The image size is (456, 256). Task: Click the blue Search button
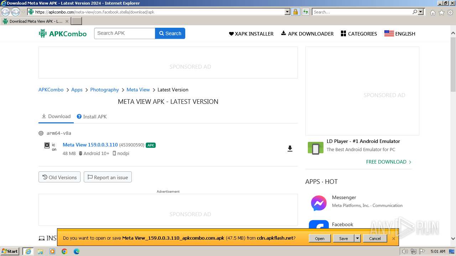pyautogui.click(x=170, y=33)
